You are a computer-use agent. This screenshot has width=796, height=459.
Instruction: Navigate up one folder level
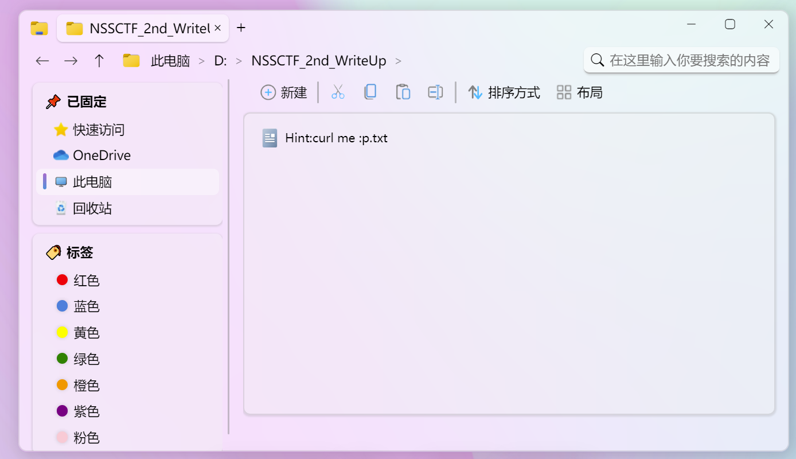point(99,61)
